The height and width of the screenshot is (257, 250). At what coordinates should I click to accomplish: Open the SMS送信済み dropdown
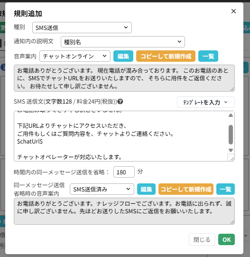pyautogui.click(x=102, y=189)
